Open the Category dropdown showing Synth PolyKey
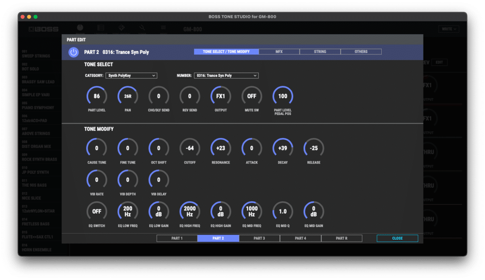Image resolution: width=485 pixels, height=280 pixels. [131, 75]
